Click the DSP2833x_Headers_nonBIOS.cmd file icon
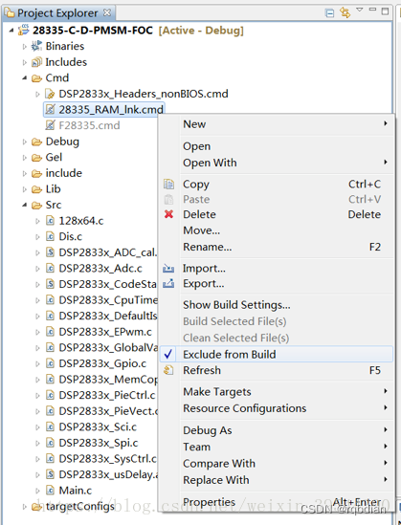401x525 pixels. [50, 94]
